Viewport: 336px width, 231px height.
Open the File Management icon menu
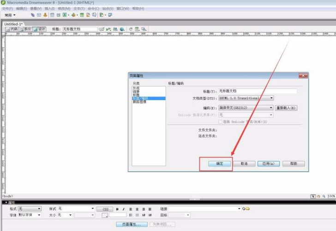coord(115,29)
